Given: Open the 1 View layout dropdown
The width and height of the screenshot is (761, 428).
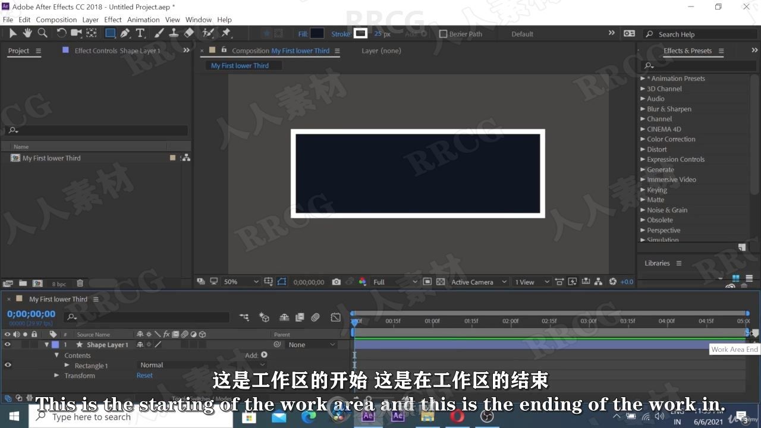Looking at the screenshot, I should pos(532,282).
